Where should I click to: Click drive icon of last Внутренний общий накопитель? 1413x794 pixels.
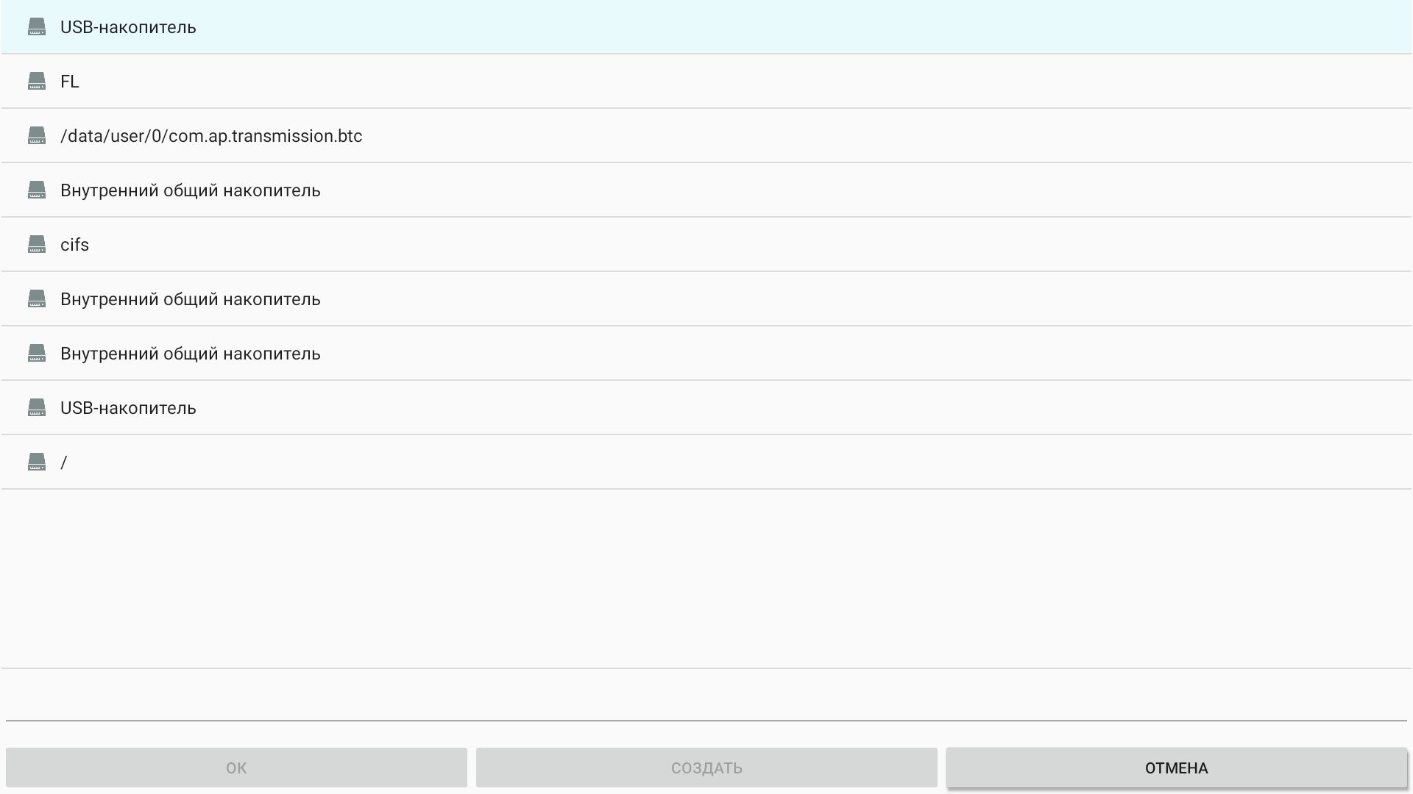click(x=36, y=354)
